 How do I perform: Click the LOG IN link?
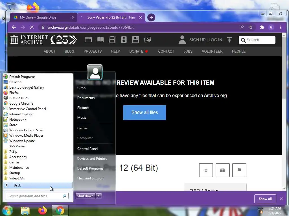pos(215,40)
